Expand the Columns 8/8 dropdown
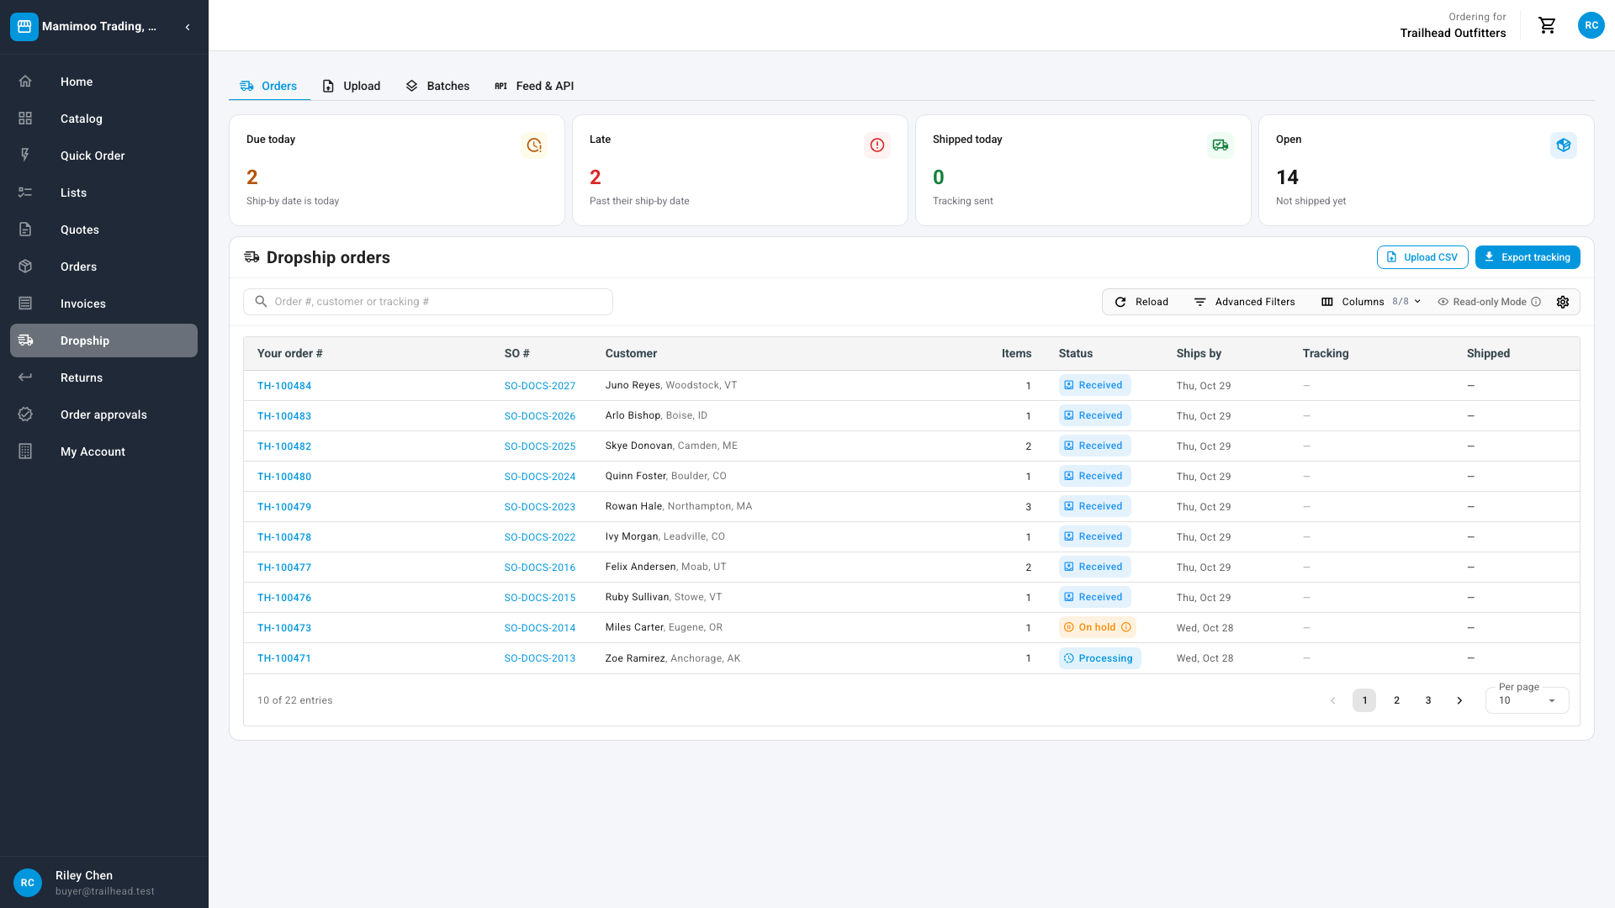This screenshot has height=908, width=1615. [1371, 302]
